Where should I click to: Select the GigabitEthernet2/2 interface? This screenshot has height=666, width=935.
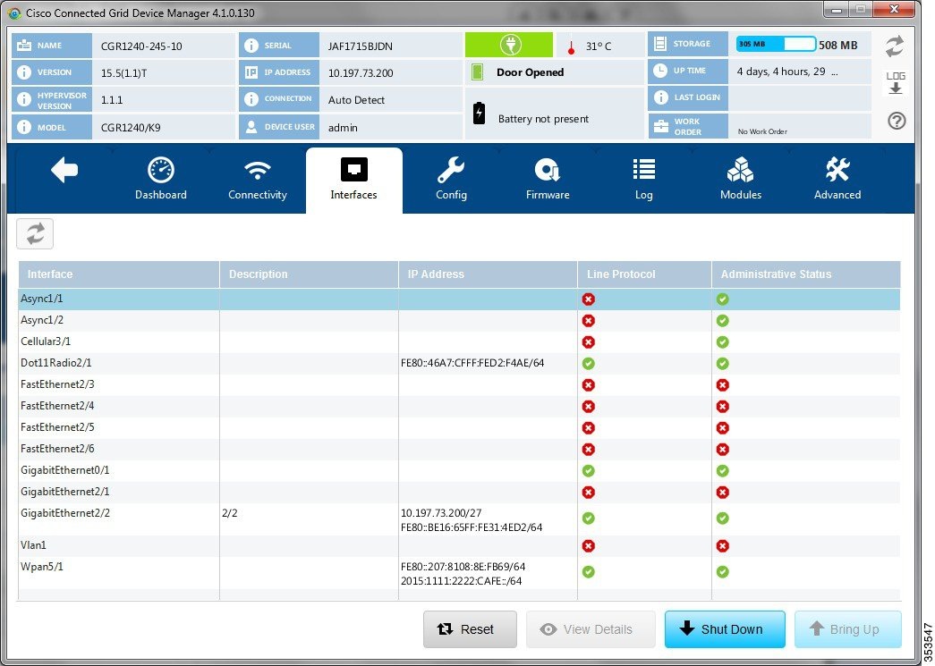[459, 518]
